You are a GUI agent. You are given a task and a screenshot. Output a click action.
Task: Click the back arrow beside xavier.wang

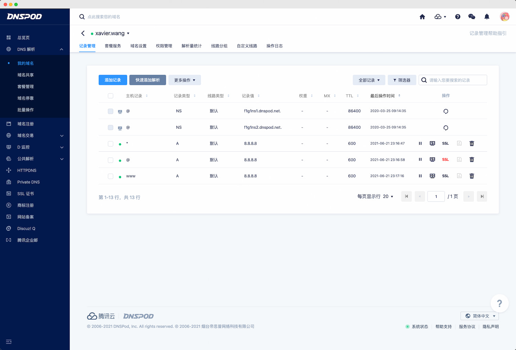click(83, 33)
